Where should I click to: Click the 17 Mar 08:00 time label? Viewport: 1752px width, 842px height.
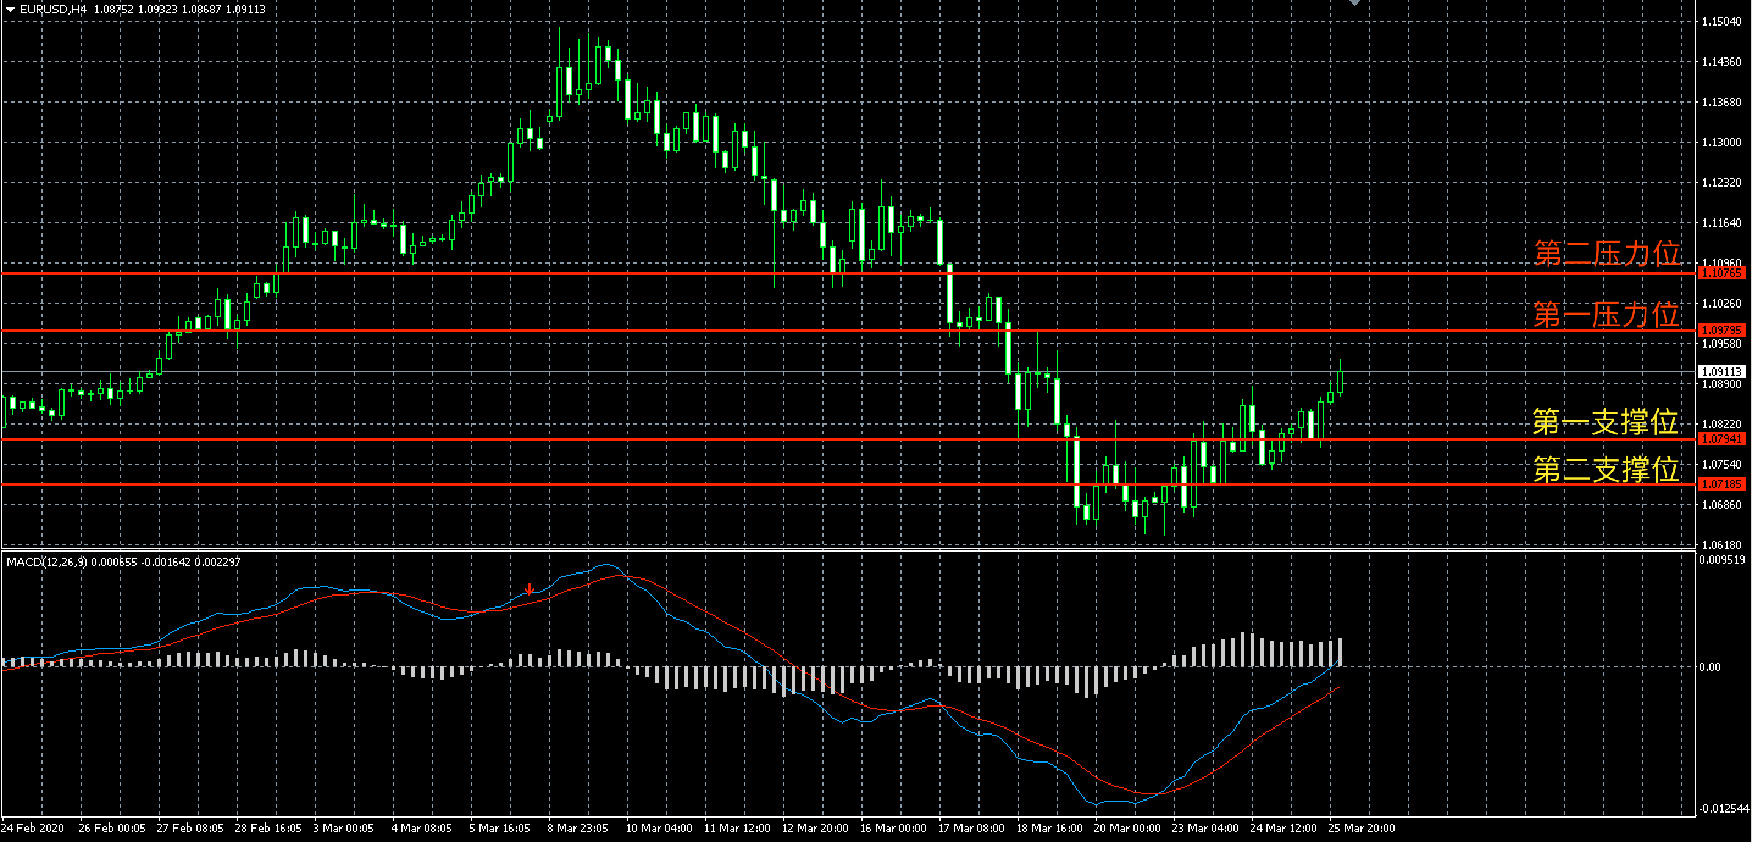971,828
